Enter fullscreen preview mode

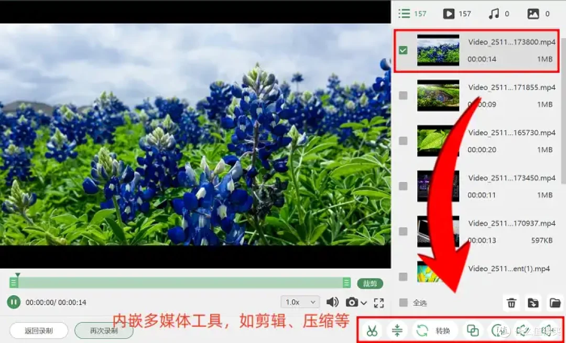click(x=379, y=303)
